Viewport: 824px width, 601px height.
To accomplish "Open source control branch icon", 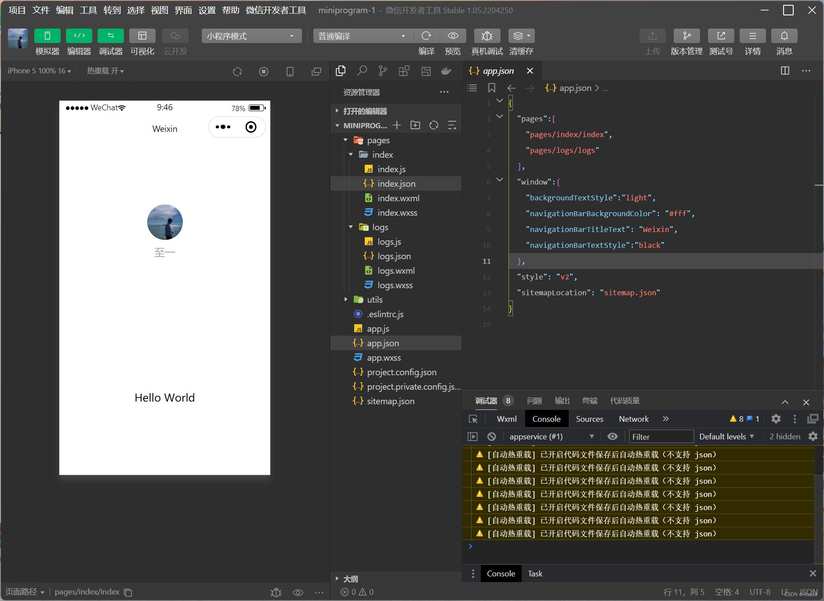I will (383, 71).
